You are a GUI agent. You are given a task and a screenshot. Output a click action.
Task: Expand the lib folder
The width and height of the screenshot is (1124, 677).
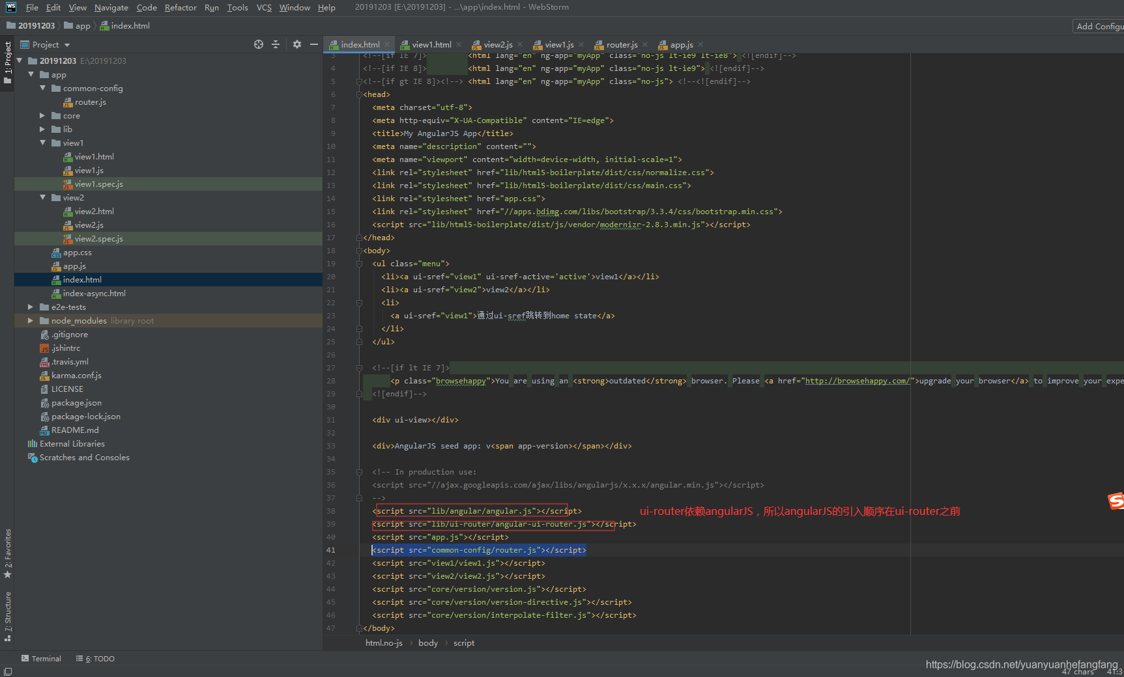coord(43,129)
